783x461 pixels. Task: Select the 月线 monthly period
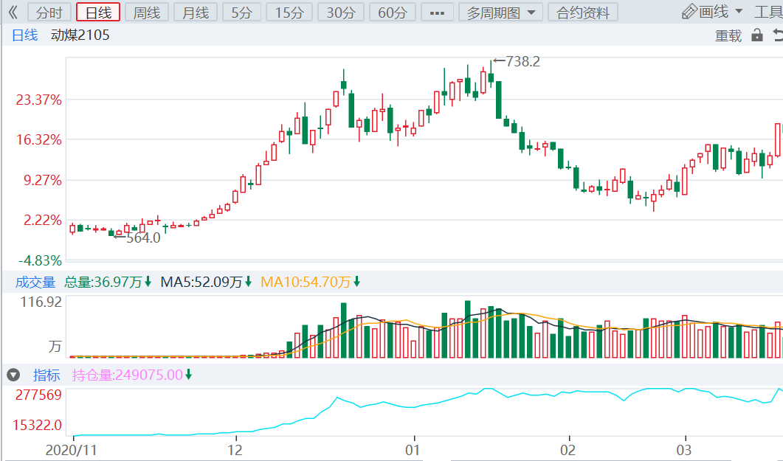click(x=196, y=13)
